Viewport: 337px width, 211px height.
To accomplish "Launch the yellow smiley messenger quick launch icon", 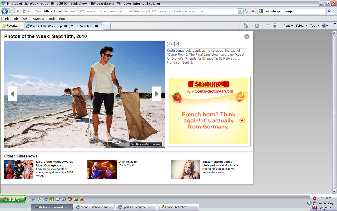I will click(82, 199).
